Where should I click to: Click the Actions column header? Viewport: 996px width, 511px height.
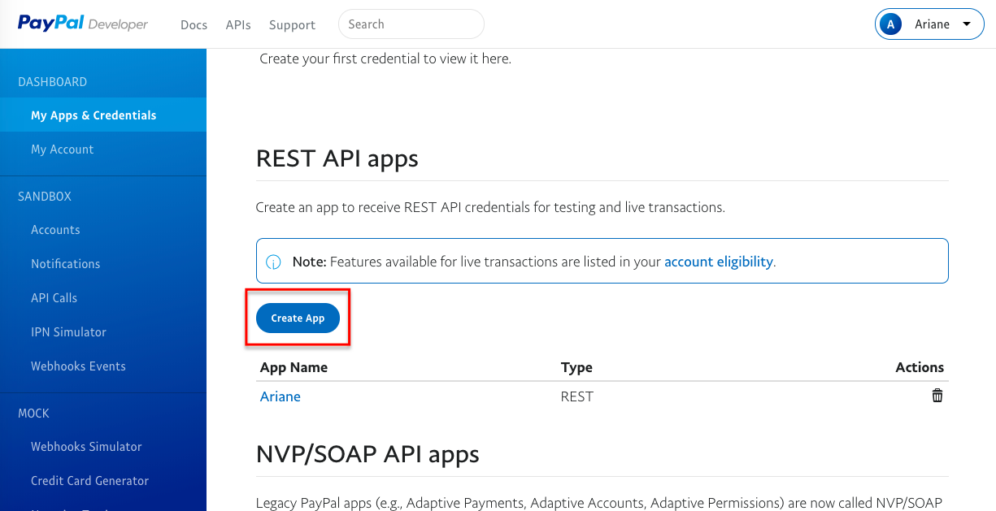(x=920, y=367)
